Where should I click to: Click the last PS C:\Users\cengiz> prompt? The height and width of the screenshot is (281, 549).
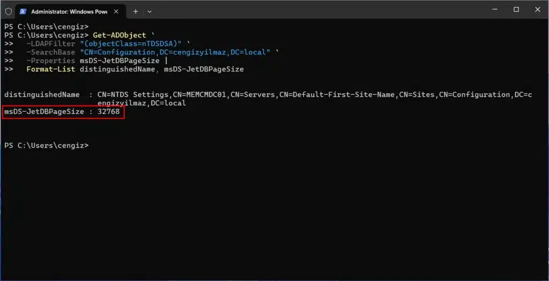[x=46, y=145]
